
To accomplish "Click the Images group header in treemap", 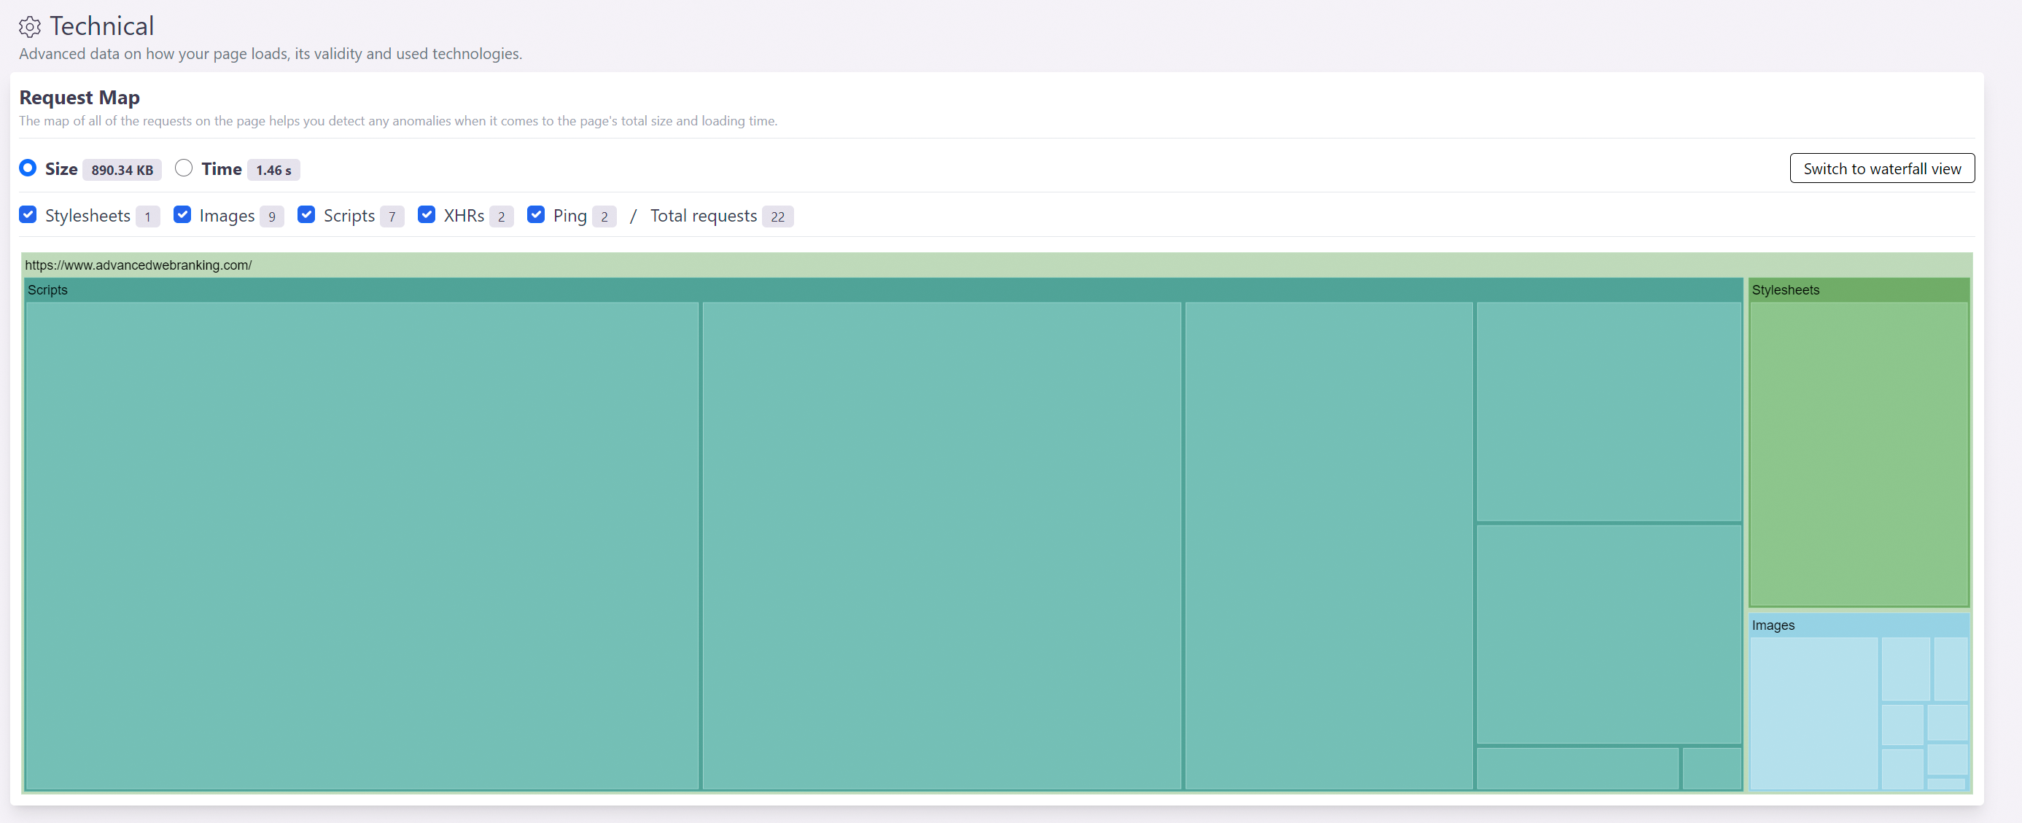I will click(1859, 625).
